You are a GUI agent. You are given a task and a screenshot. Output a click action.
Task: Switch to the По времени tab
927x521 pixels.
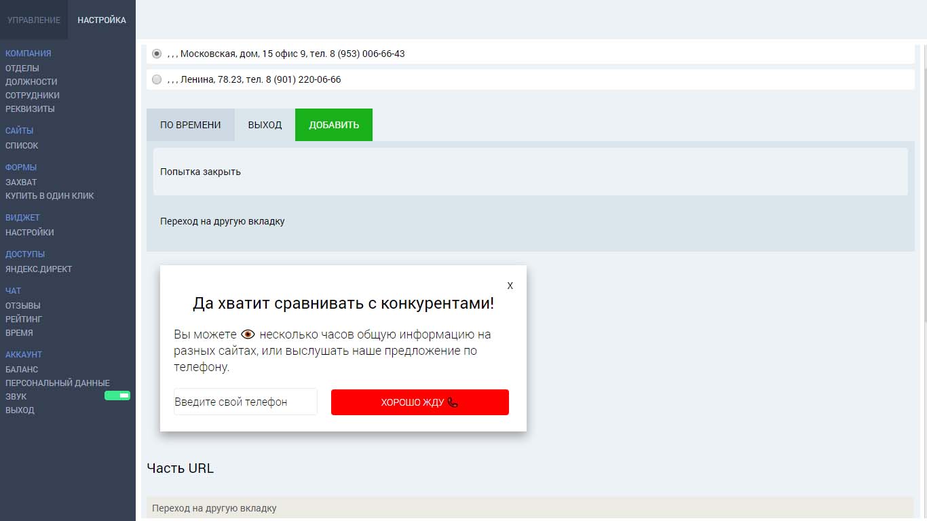pyautogui.click(x=190, y=125)
